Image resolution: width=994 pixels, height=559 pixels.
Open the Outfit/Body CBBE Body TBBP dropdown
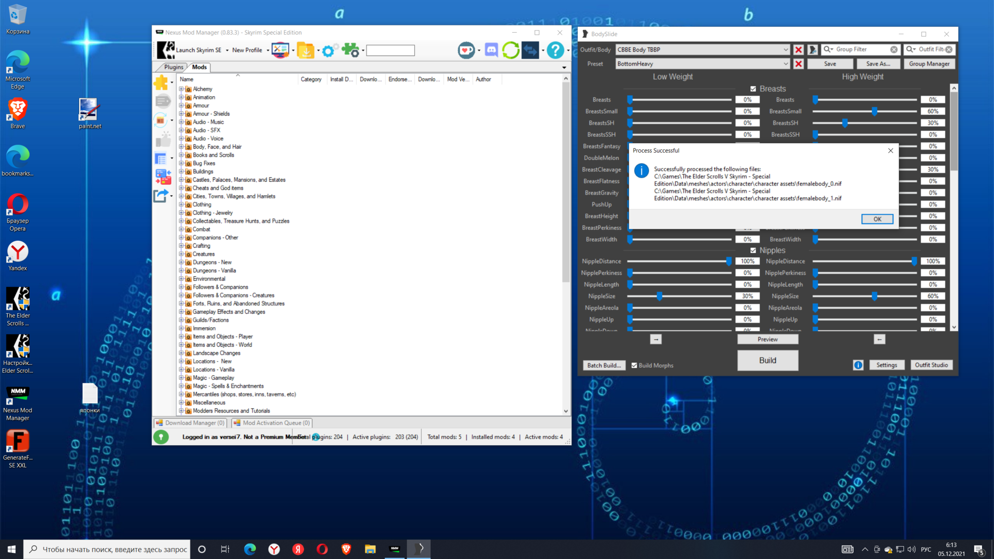point(785,50)
